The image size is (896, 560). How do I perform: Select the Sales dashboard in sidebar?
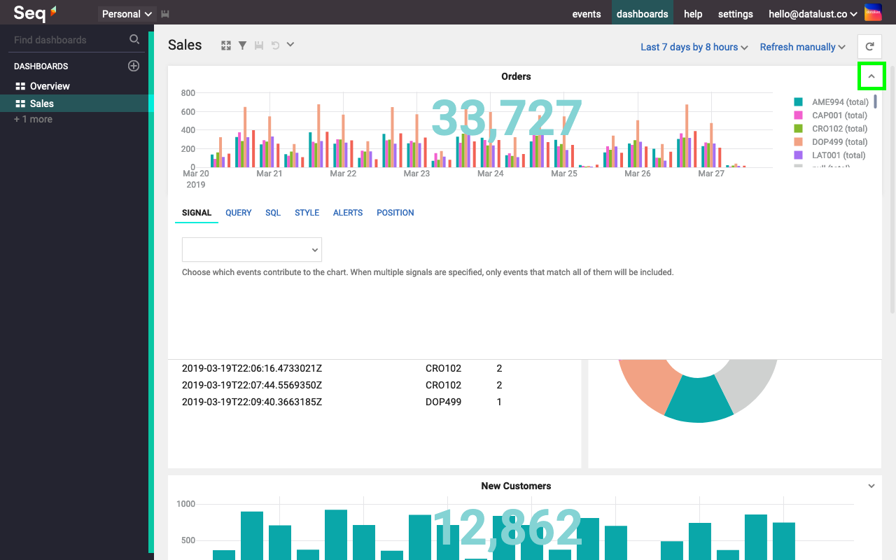[74, 104]
